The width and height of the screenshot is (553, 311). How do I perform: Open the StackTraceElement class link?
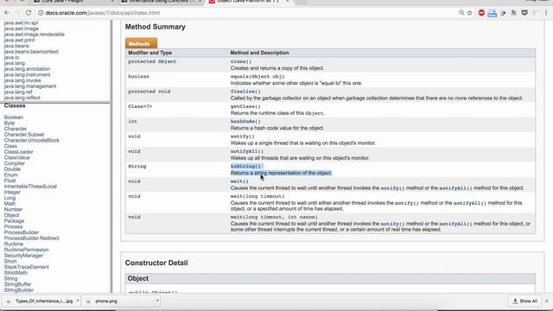coord(27,267)
